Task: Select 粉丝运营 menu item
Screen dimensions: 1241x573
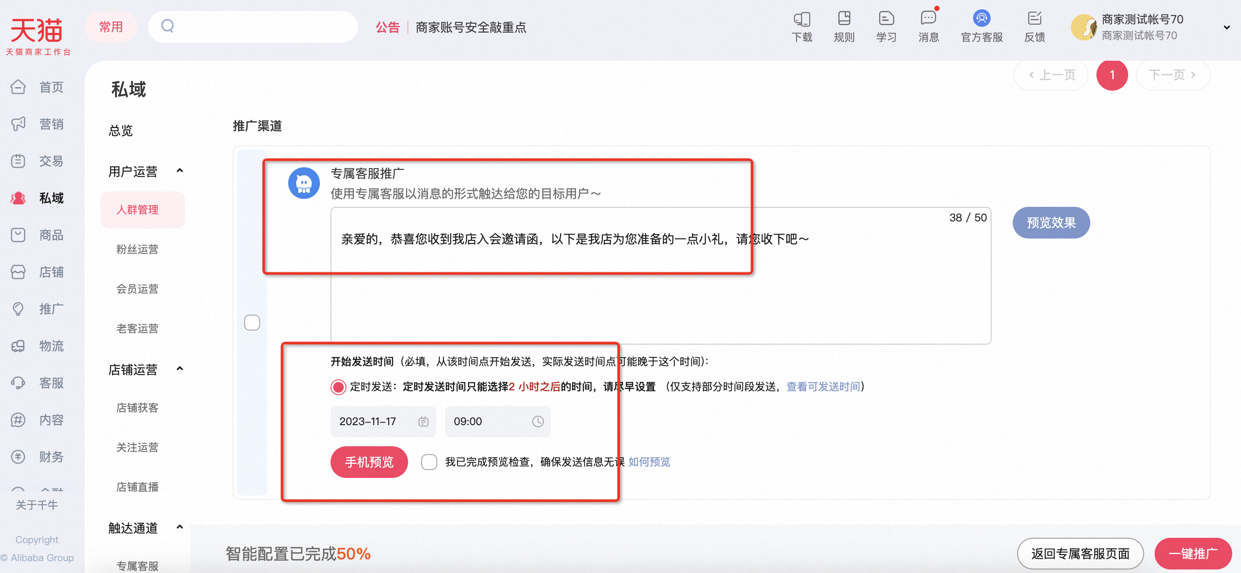Action: (137, 249)
